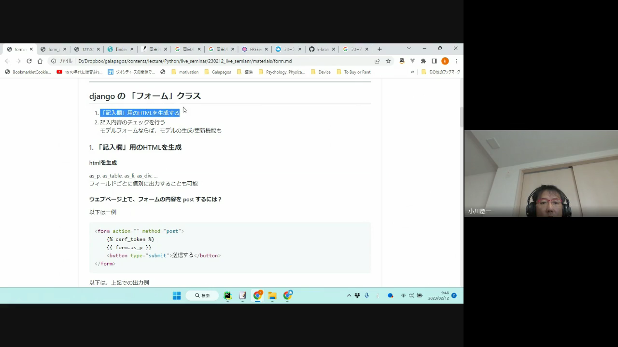Toggle the microphone tray icon
This screenshot has height=347, width=618.
[367, 295]
